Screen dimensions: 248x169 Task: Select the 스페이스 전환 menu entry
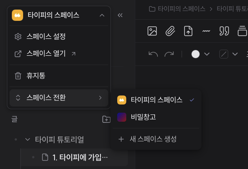click(59, 98)
